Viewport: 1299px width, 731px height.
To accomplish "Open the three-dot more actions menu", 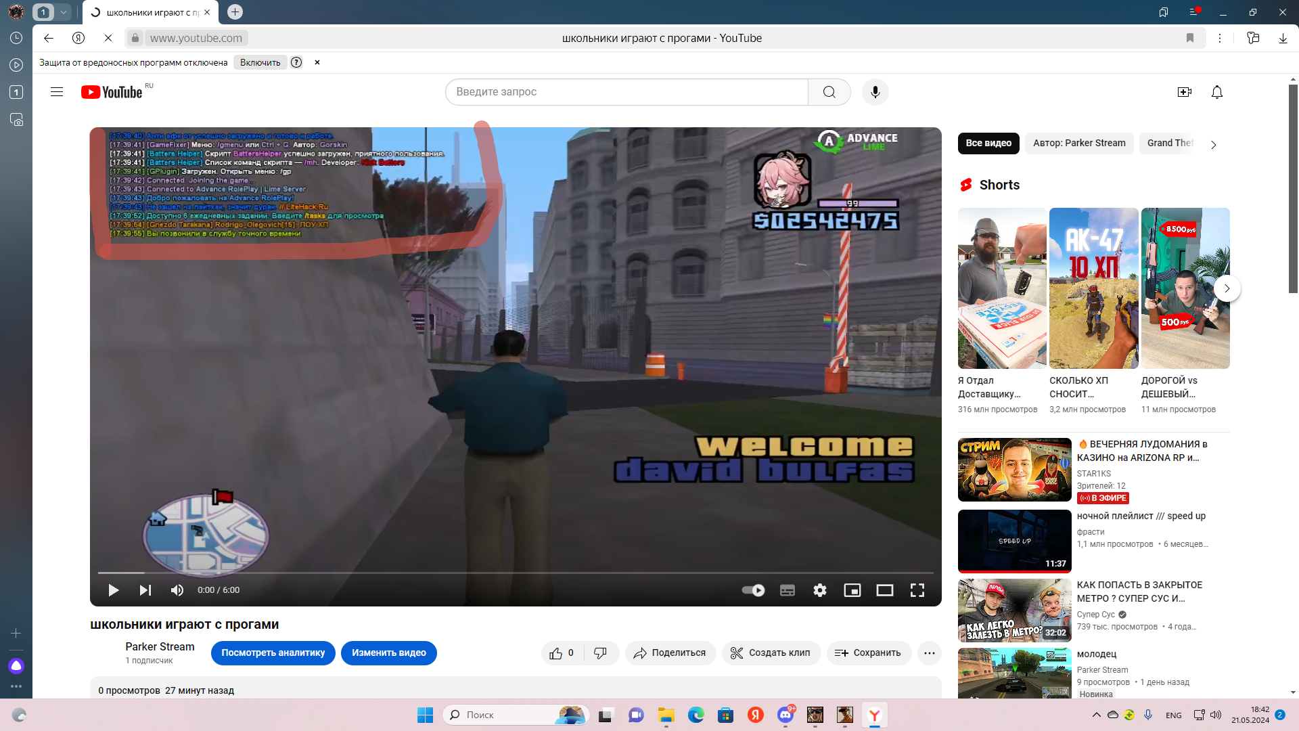I will pos(930,653).
